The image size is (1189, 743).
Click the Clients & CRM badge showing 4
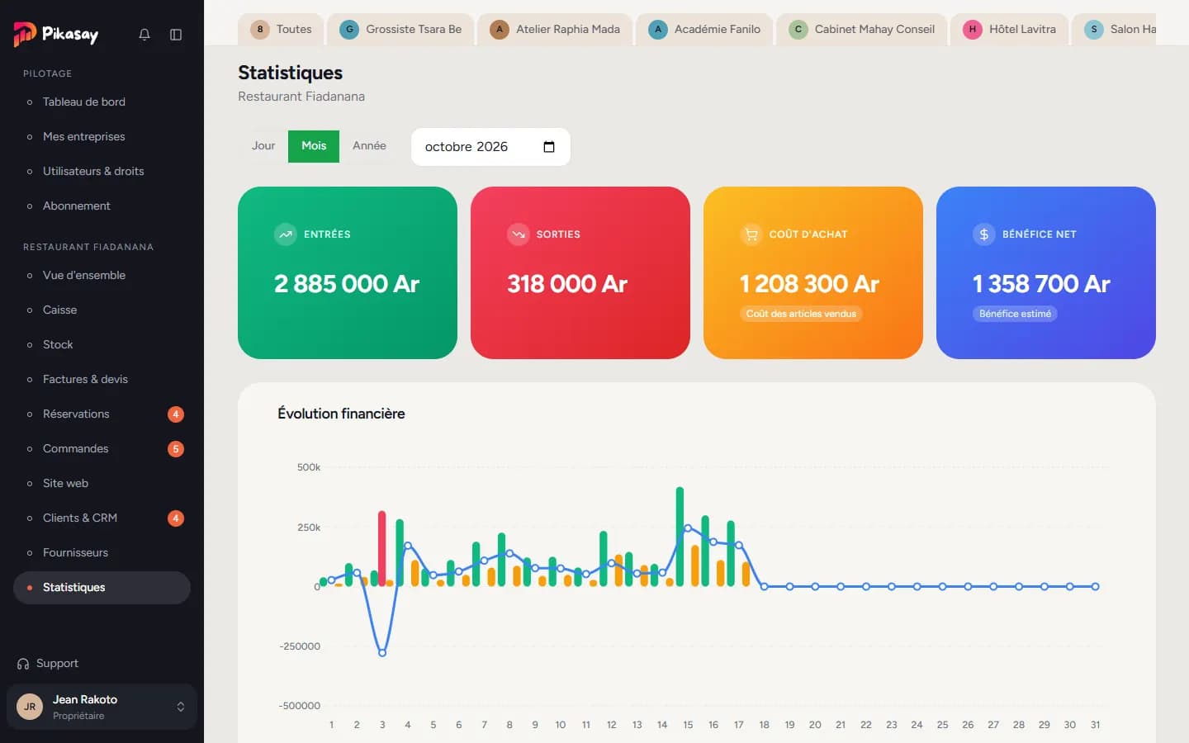pyautogui.click(x=176, y=518)
